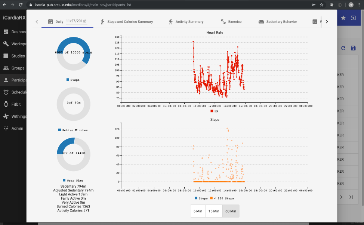
Task: Open Groups in the left navigation
Action: point(13,68)
